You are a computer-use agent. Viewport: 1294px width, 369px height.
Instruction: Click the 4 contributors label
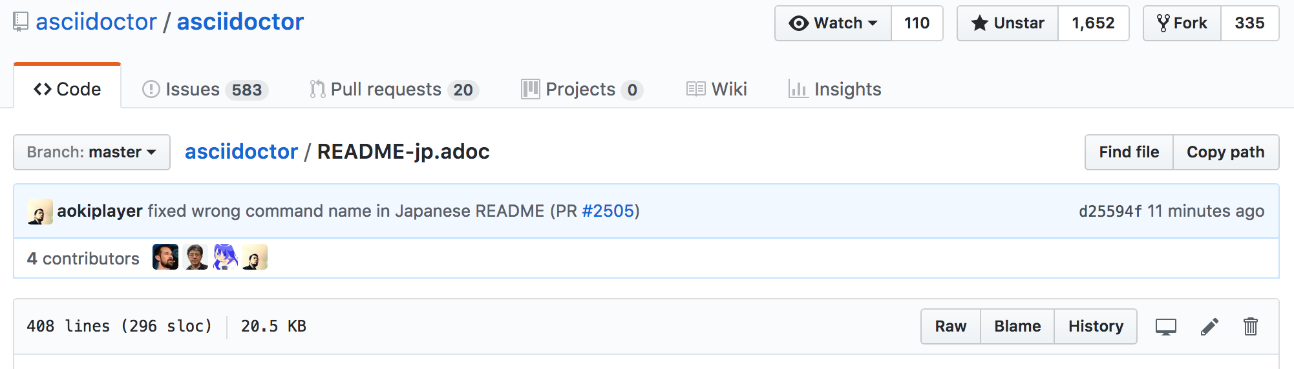(x=83, y=258)
